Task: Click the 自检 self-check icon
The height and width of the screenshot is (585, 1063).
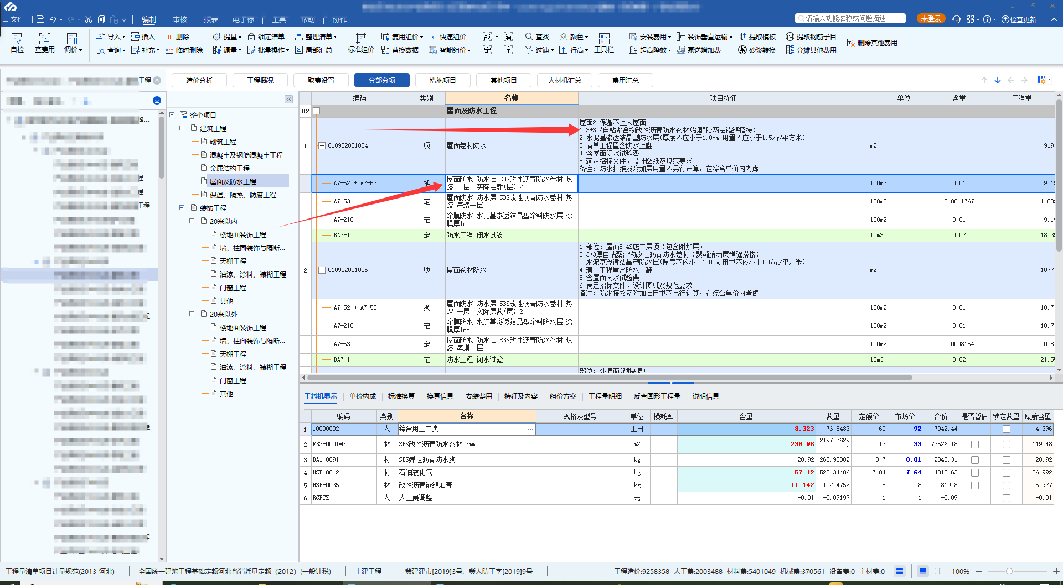Action: 17,43
